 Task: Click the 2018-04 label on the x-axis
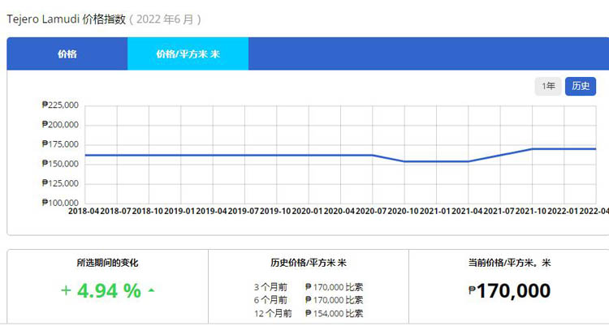pyautogui.click(x=85, y=210)
